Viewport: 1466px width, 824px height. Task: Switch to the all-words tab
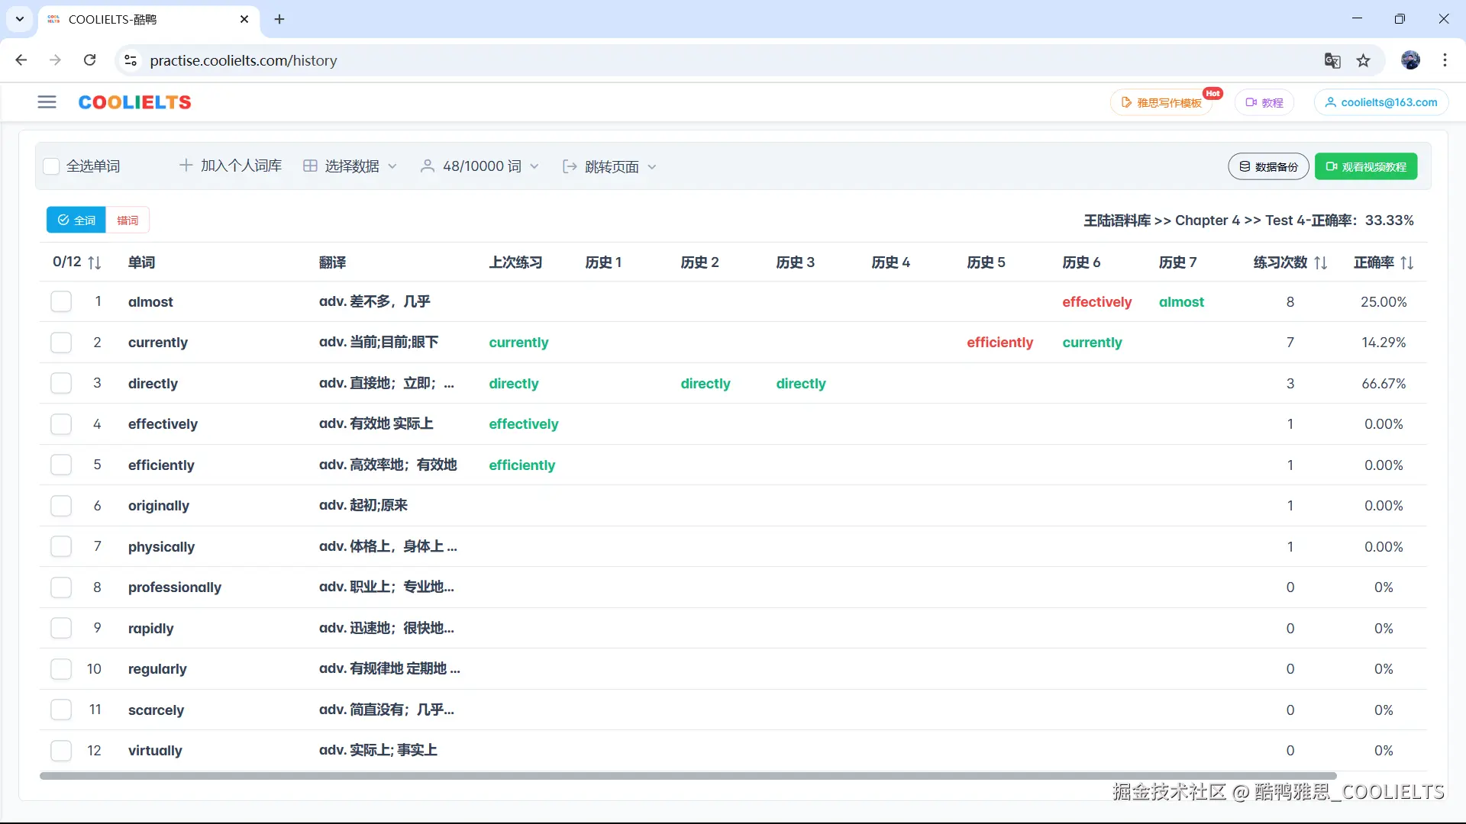click(76, 220)
